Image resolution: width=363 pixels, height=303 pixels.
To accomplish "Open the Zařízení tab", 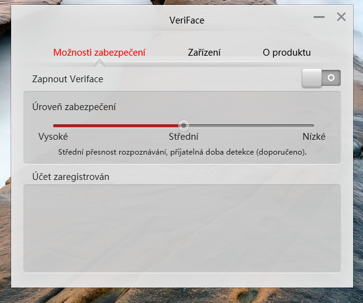I will (204, 53).
